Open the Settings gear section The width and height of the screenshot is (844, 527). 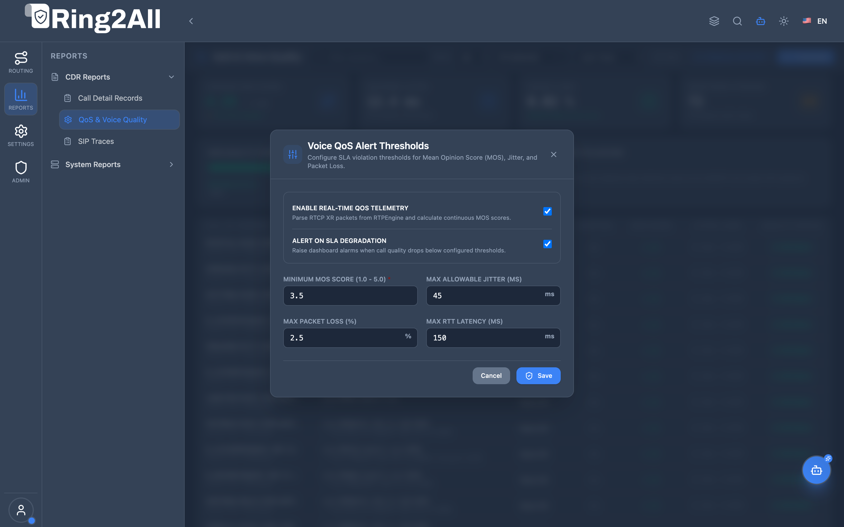21,136
